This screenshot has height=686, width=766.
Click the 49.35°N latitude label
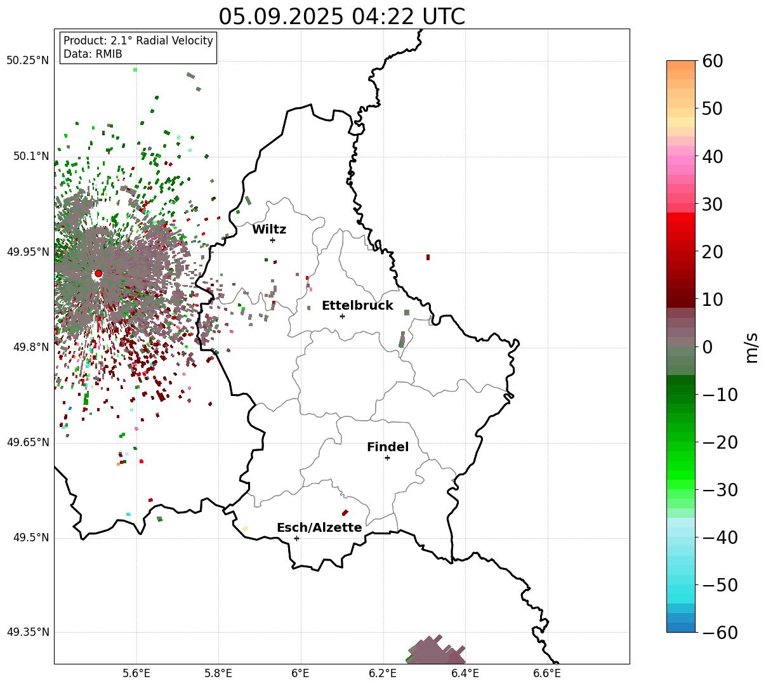(28, 632)
